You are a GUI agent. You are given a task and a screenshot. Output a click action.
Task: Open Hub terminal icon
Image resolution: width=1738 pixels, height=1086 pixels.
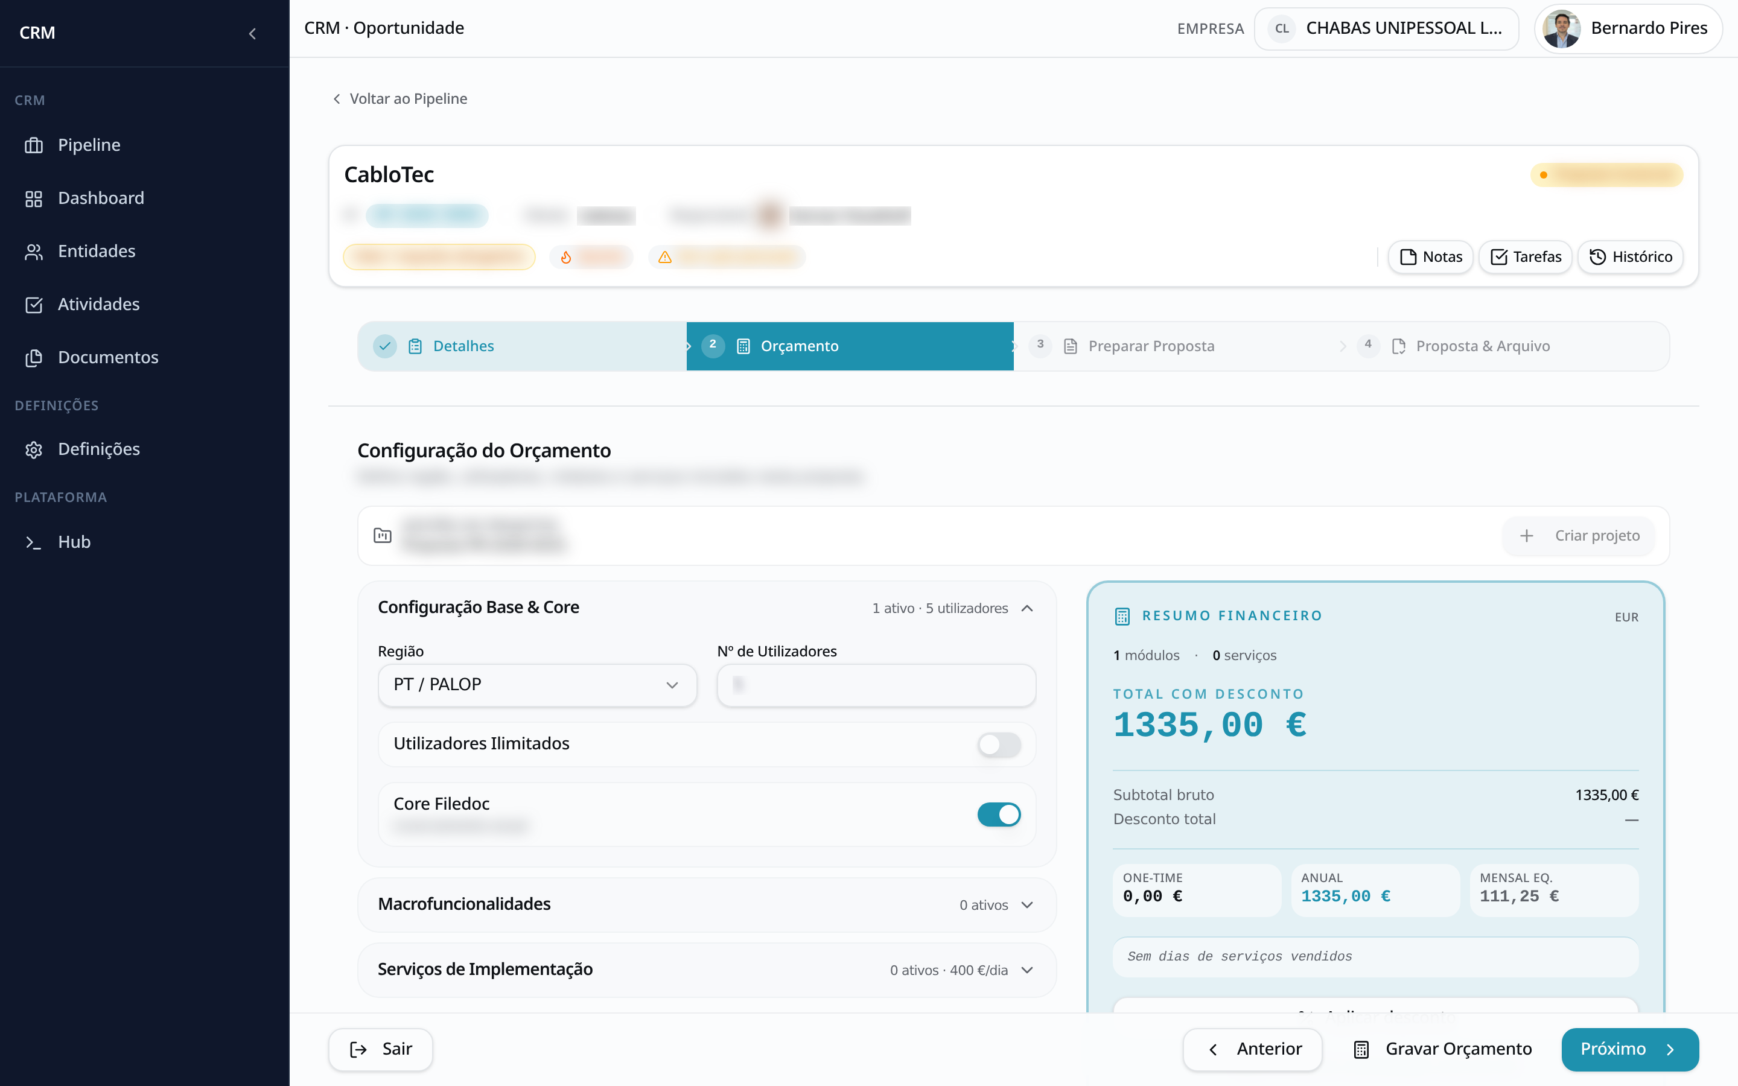tap(34, 542)
